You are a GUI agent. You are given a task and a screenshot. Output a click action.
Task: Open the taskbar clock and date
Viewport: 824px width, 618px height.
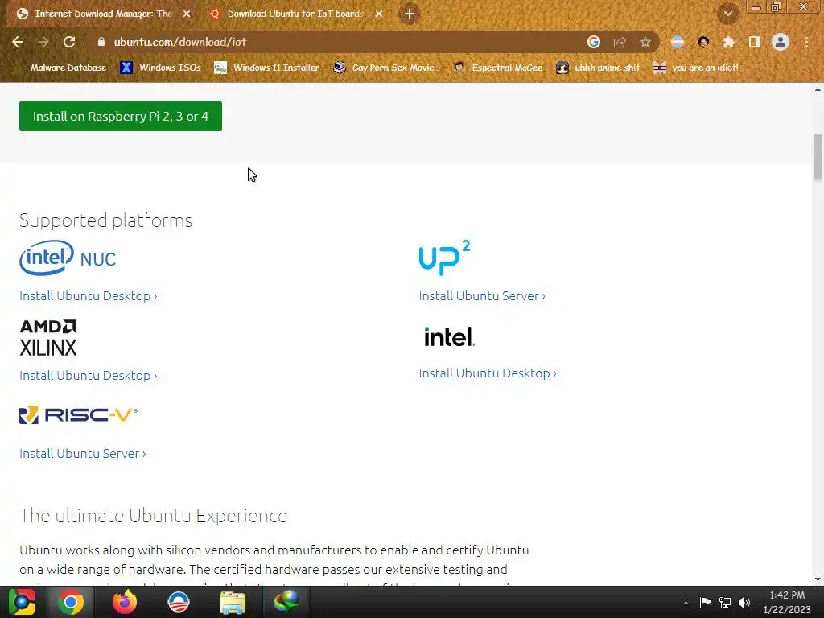click(x=787, y=602)
